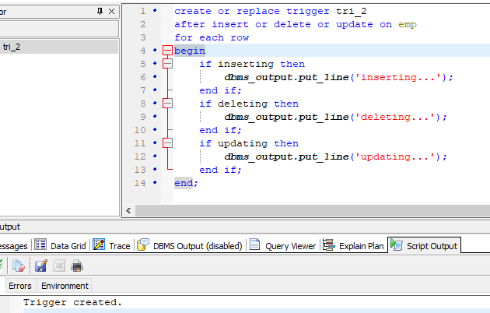Collapse the 'if deleting' fold marker

167,104
